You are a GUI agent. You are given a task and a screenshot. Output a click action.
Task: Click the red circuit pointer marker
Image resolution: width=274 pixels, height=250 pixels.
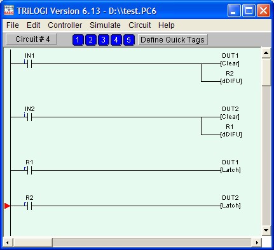7,206
